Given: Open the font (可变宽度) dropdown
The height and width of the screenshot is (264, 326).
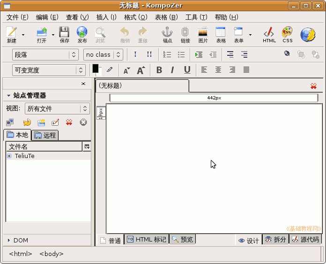Looking at the screenshot, I should tap(49, 70).
